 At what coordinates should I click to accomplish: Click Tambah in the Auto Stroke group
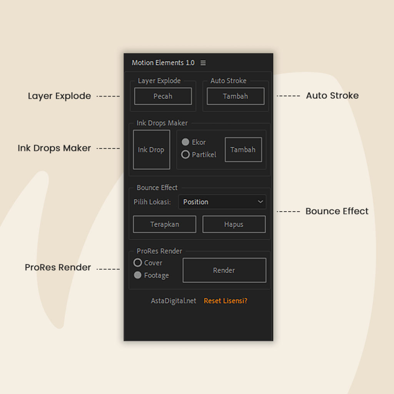tap(235, 96)
